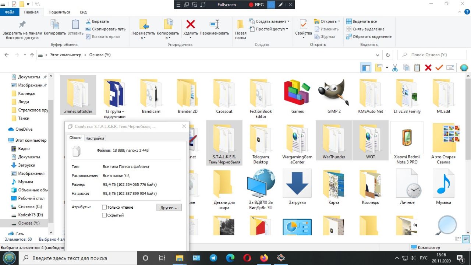
Task: Select Колледж in Quick access sidebar
Action: (26, 93)
